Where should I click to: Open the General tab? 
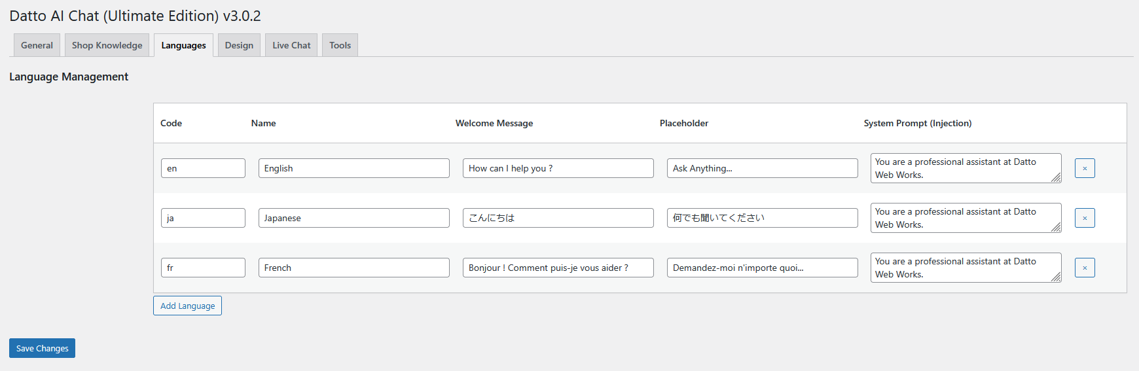coord(37,45)
